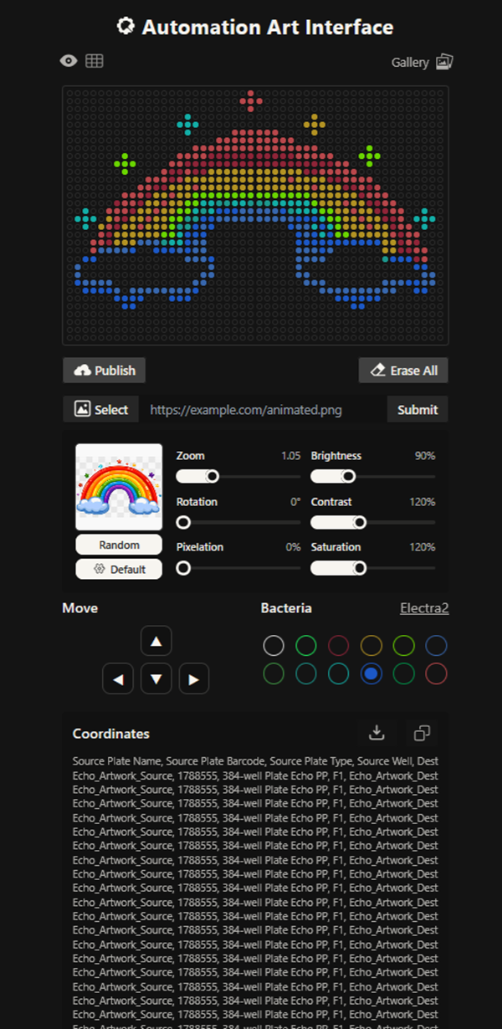Toggle the eye visibility icon above canvas
This screenshot has height=1029, width=502.
(69, 61)
